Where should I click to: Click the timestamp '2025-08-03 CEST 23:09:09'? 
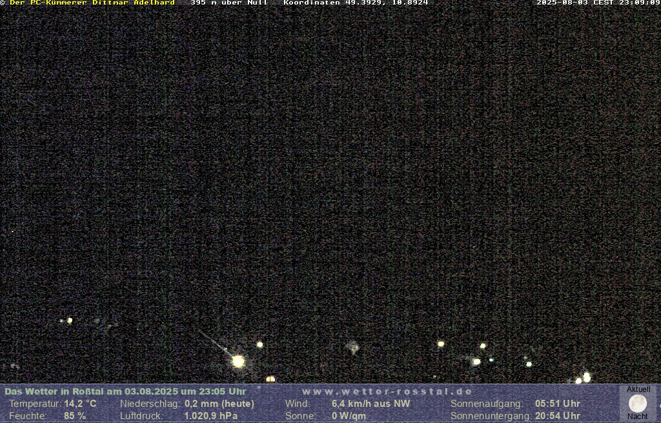click(x=598, y=3)
